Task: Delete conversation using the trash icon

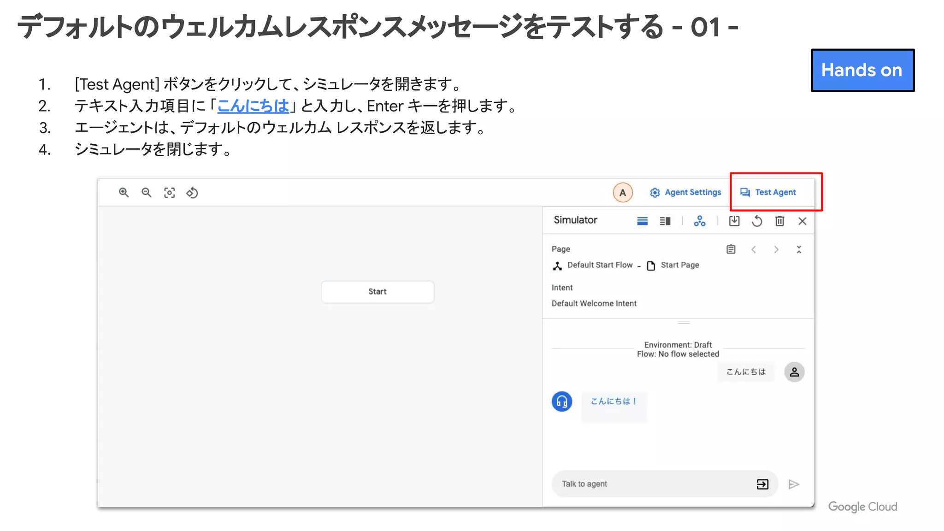Action: point(779,221)
